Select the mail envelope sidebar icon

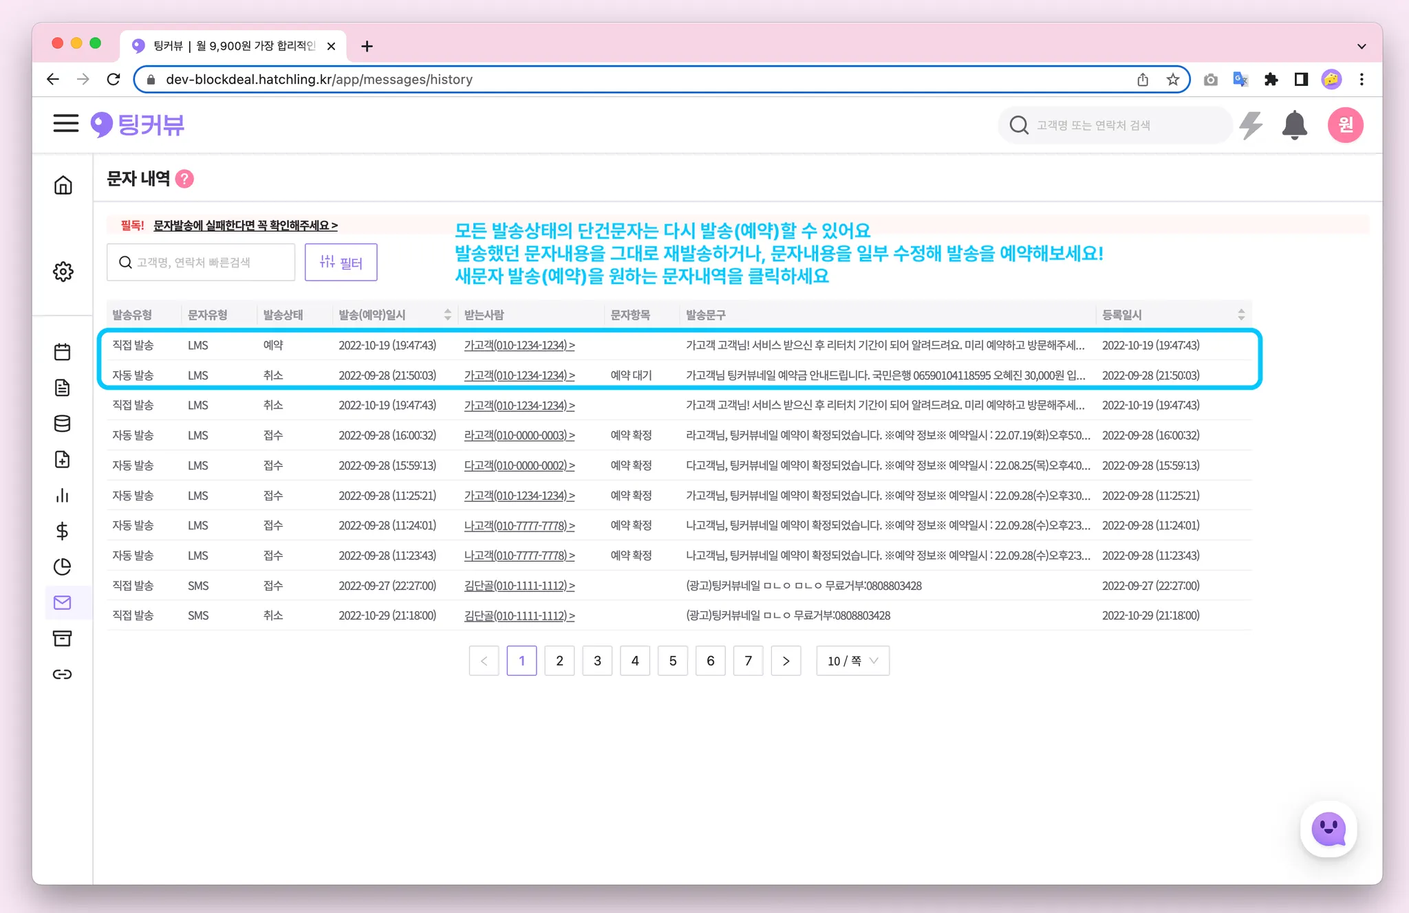[63, 603]
